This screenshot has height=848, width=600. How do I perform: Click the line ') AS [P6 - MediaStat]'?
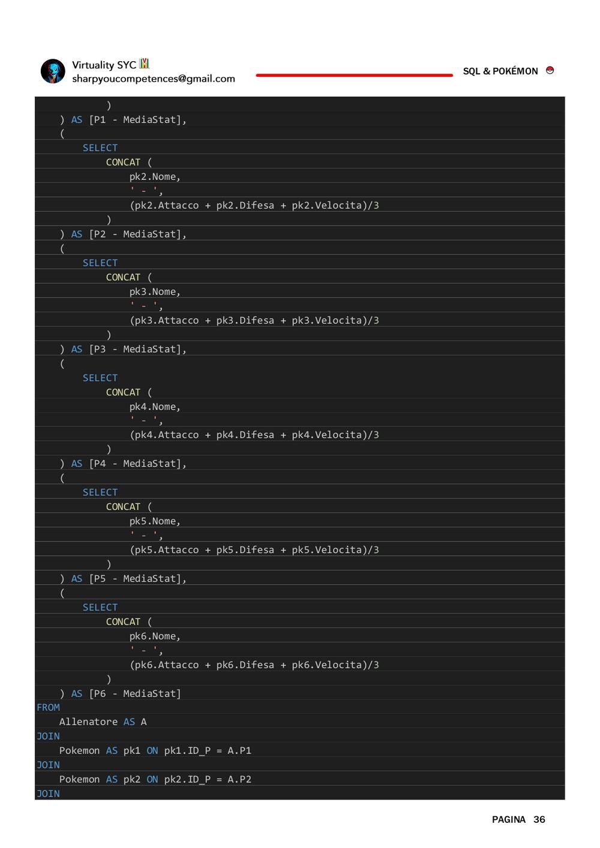[x=120, y=693]
